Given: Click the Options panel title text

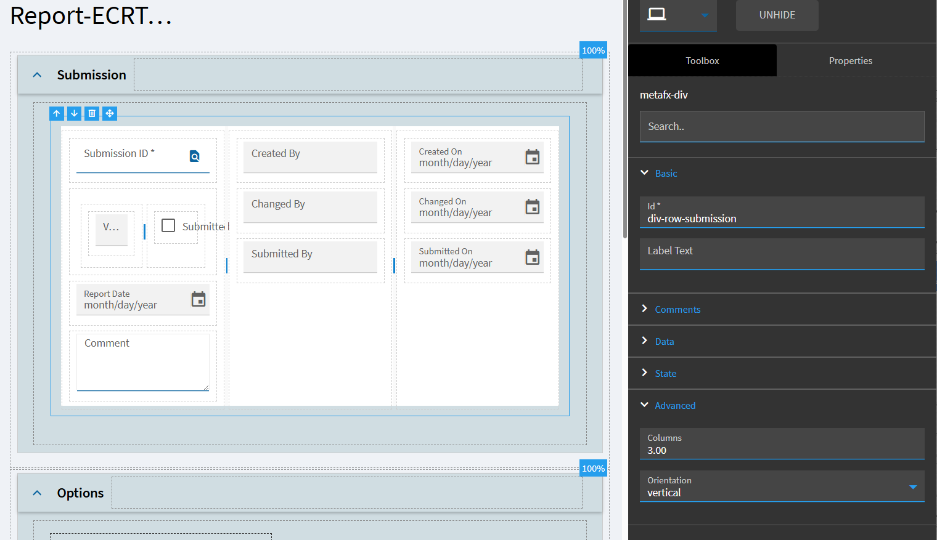Looking at the screenshot, I should pos(80,493).
